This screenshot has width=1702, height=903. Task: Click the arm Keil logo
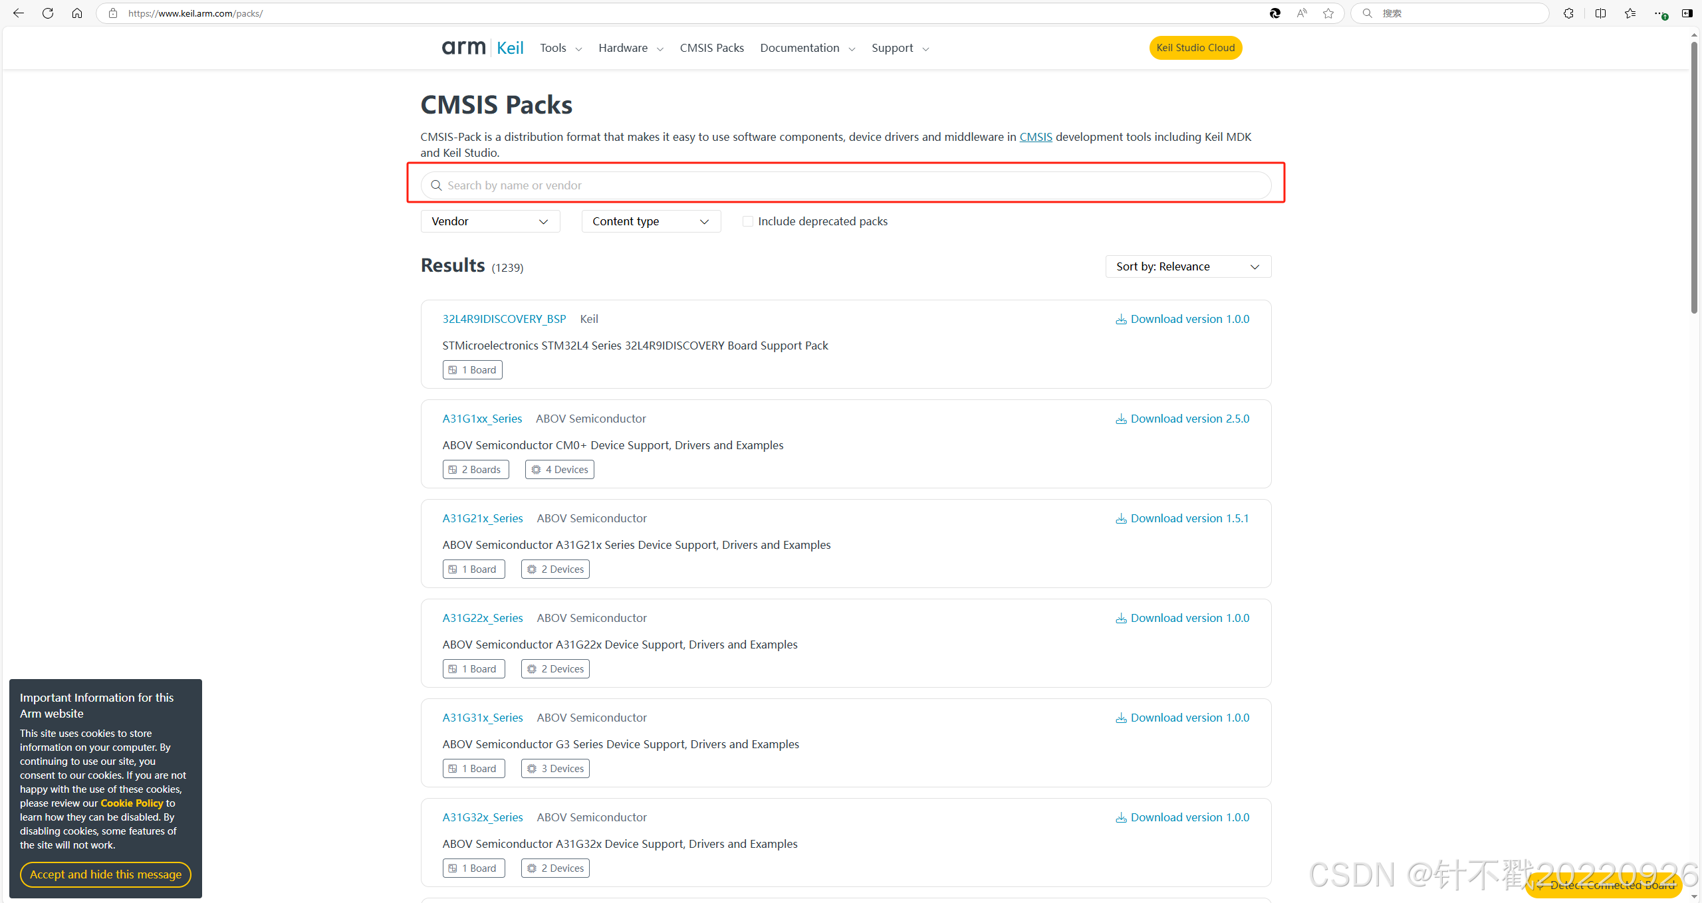tap(483, 48)
